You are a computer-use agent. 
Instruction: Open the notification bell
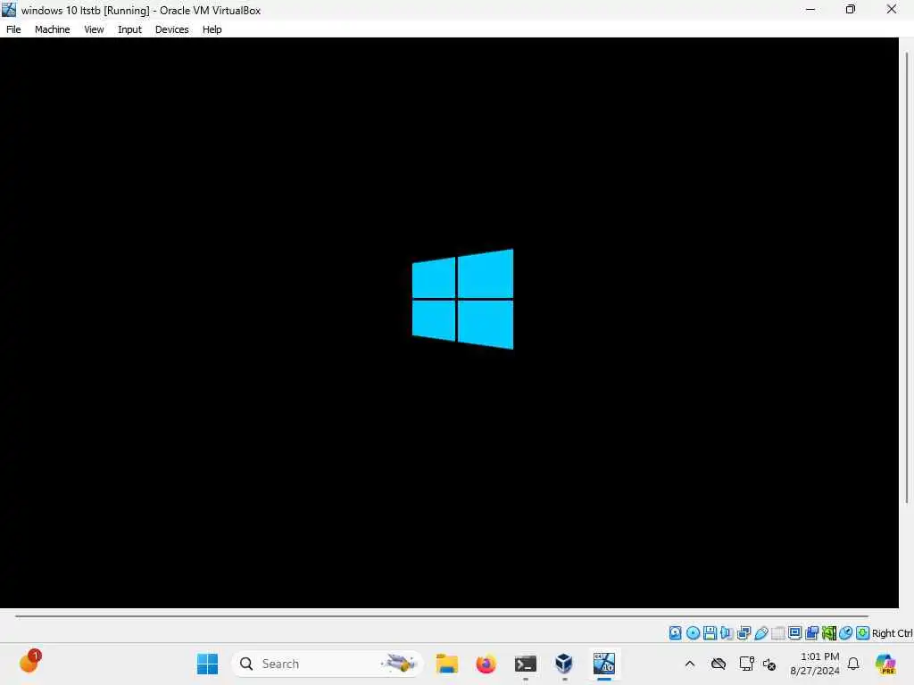(x=853, y=664)
